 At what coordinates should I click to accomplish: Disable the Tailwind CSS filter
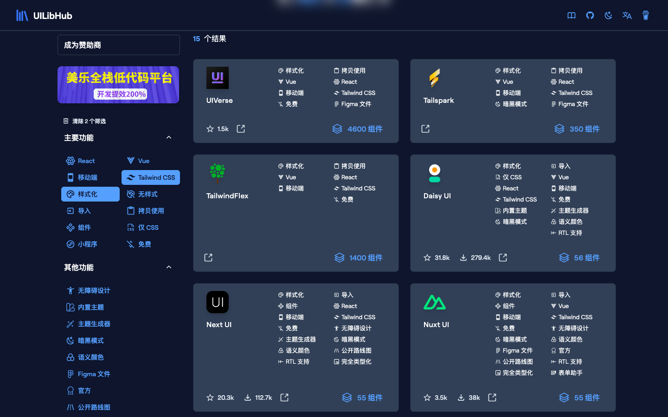[x=150, y=177]
